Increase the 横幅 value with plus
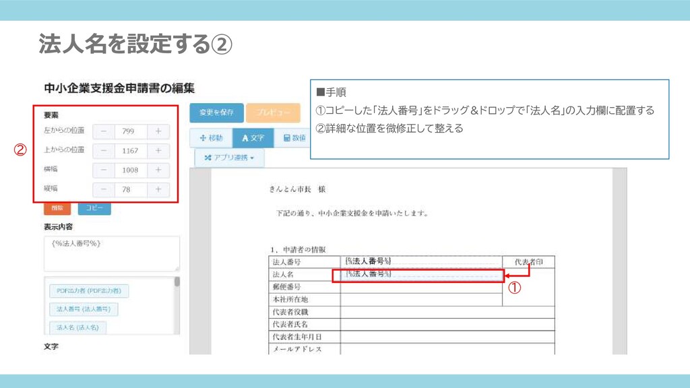Viewport: 690px width, 388px height. [x=158, y=170]
